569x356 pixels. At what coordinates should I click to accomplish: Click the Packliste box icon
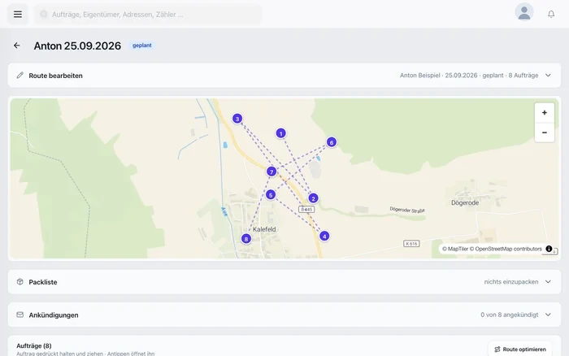20,281
